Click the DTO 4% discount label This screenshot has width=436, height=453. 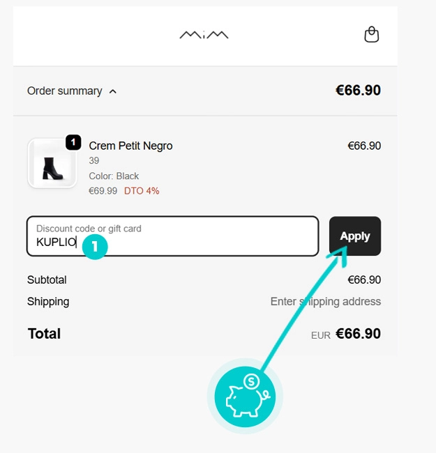142,190
